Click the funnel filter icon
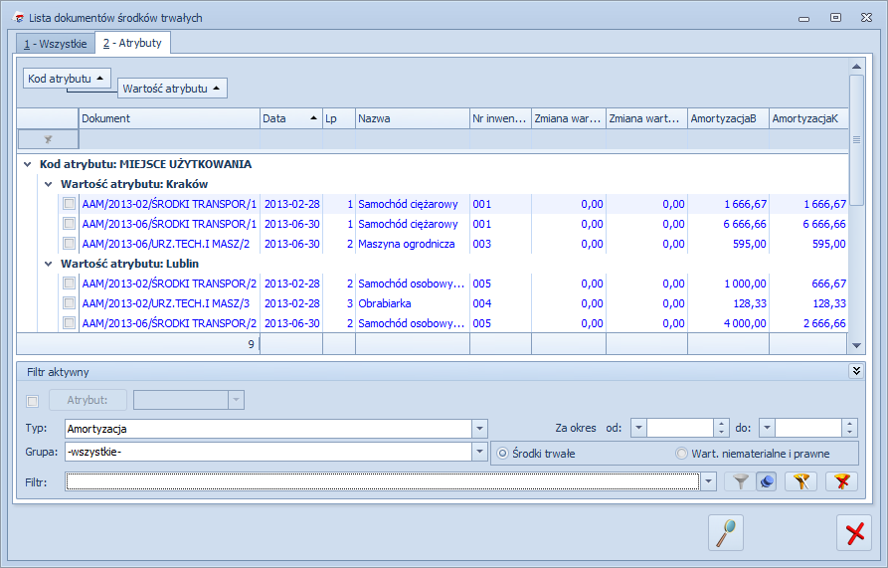This screenshot has height=568, width=888. [x=740, y=481]
